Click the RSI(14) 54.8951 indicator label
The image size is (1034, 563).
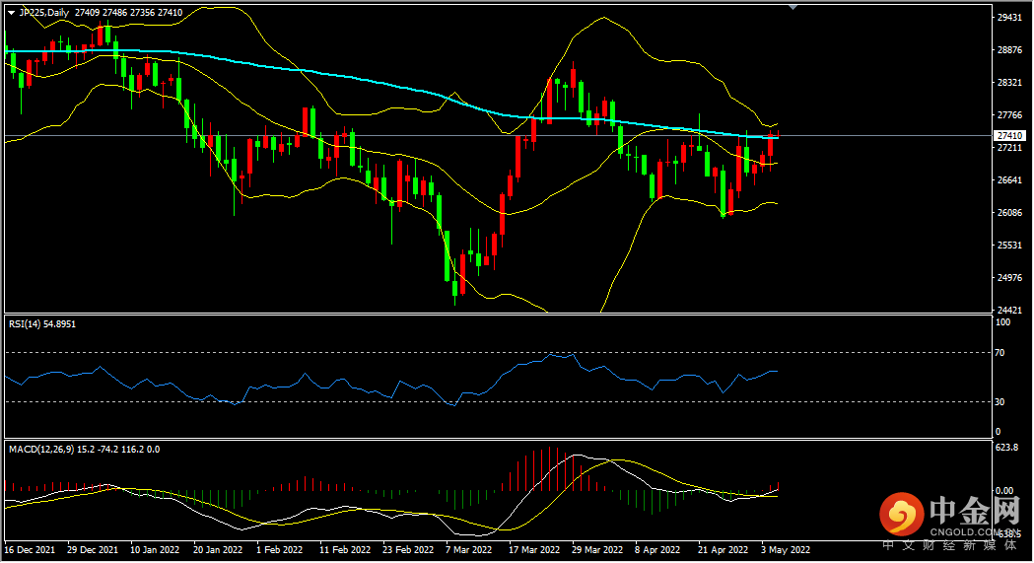(x=42, y=324)
